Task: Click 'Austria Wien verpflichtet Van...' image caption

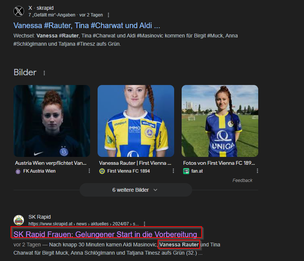Action: (x=51, y=163)
